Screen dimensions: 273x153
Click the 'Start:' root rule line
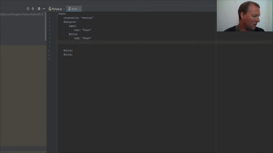[62, 14]
